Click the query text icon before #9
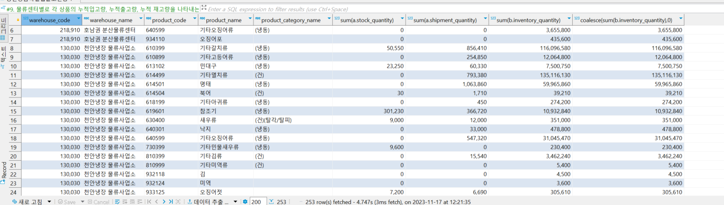Viewport: 724px width, 205px height. pyautogui.click(x=3, y=9)
